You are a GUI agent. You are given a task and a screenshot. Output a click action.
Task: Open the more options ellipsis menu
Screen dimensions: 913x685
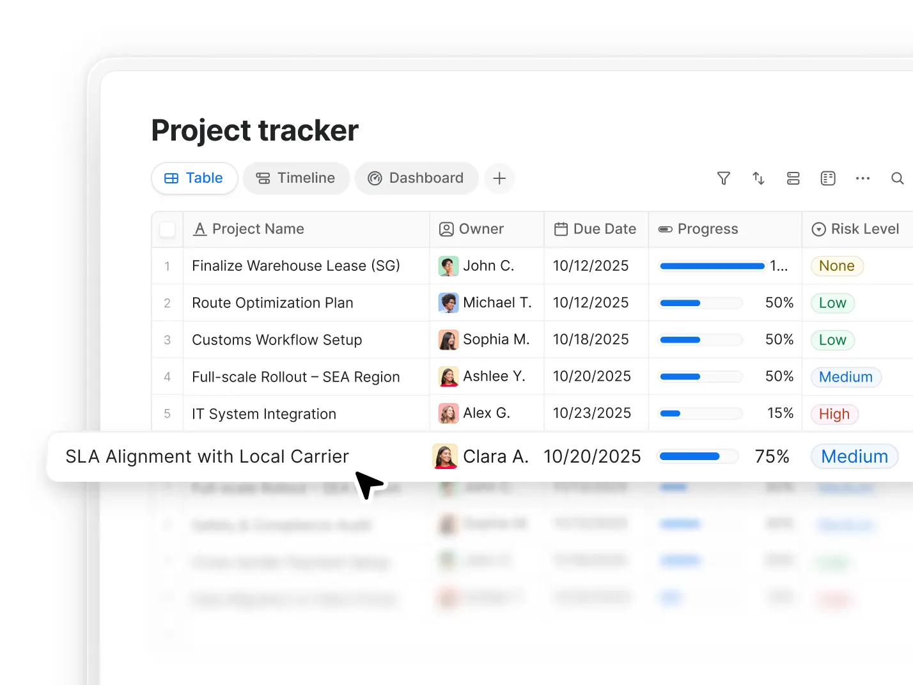click(x=862, y=178)
